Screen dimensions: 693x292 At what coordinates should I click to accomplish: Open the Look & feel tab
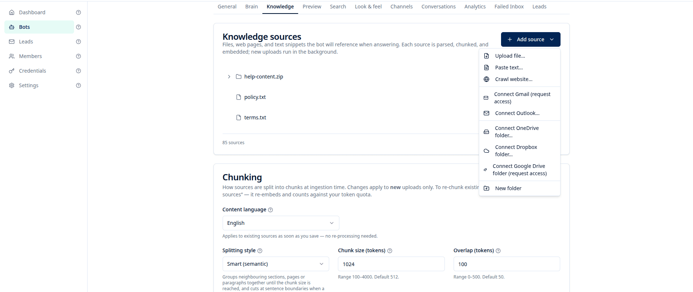tap(368, 7)
